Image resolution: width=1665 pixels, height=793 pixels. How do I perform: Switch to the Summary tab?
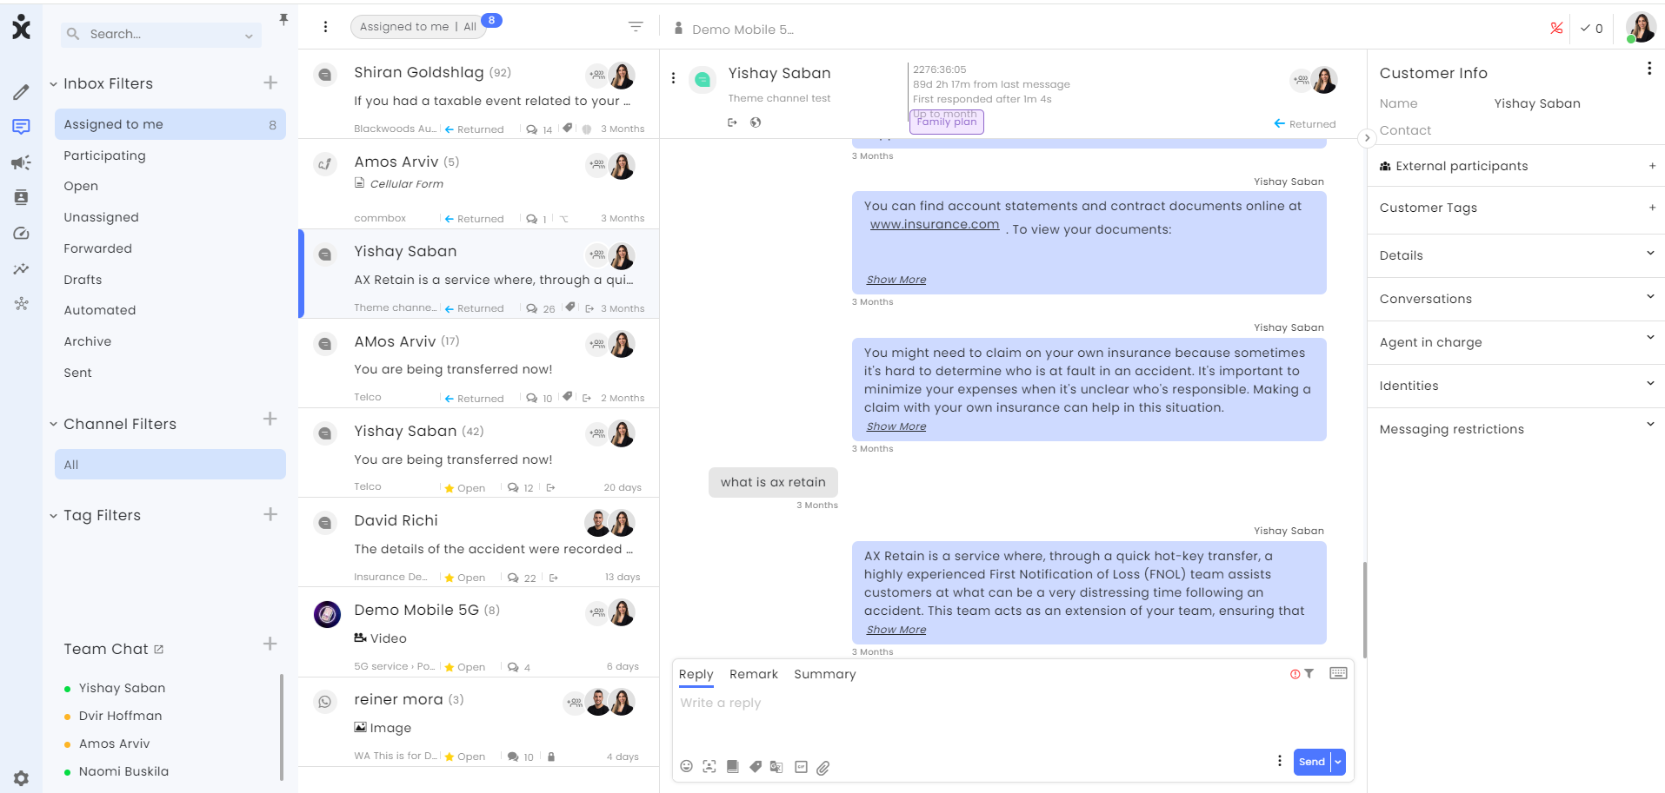click(x=824, y=674)
